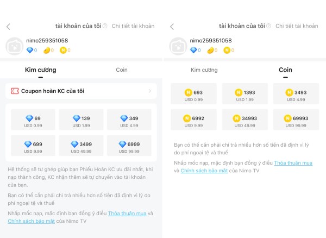The width and height of the screenshot is (326, 238).
Task: Tap the diamond balance icon on right screen
Action: click(x=193, y=51)
